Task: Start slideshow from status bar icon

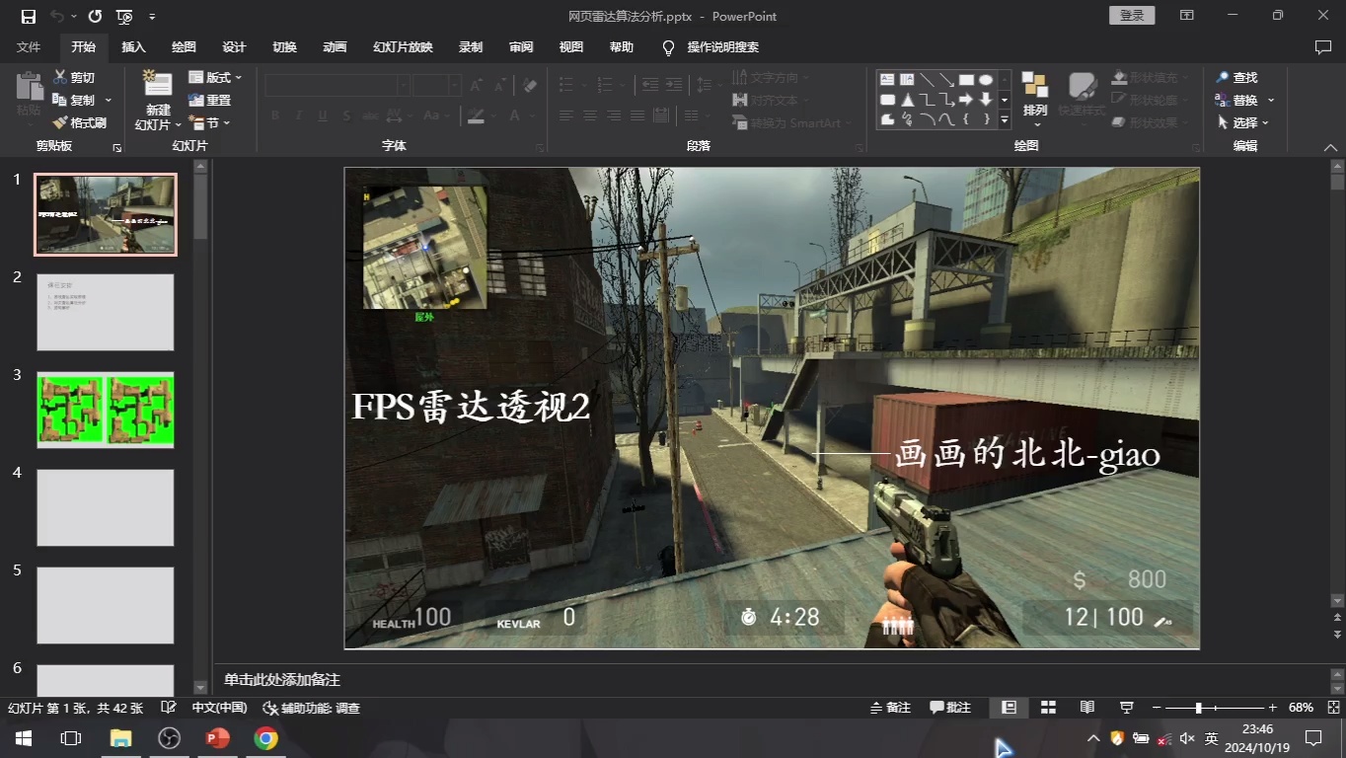Action: (x=1126, y=708)
